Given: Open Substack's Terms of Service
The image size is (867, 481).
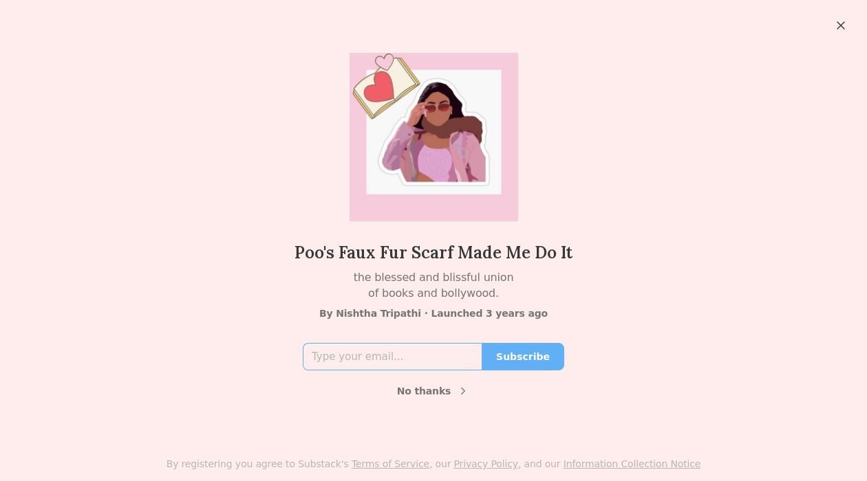Looking at the screenshot, I should (x=390, y=464).
